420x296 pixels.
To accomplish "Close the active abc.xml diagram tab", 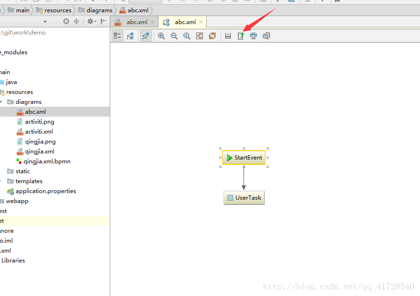I will [x=201, y=22].
